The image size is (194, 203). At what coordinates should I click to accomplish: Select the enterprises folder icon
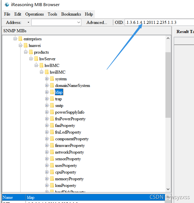coord(20,39)
